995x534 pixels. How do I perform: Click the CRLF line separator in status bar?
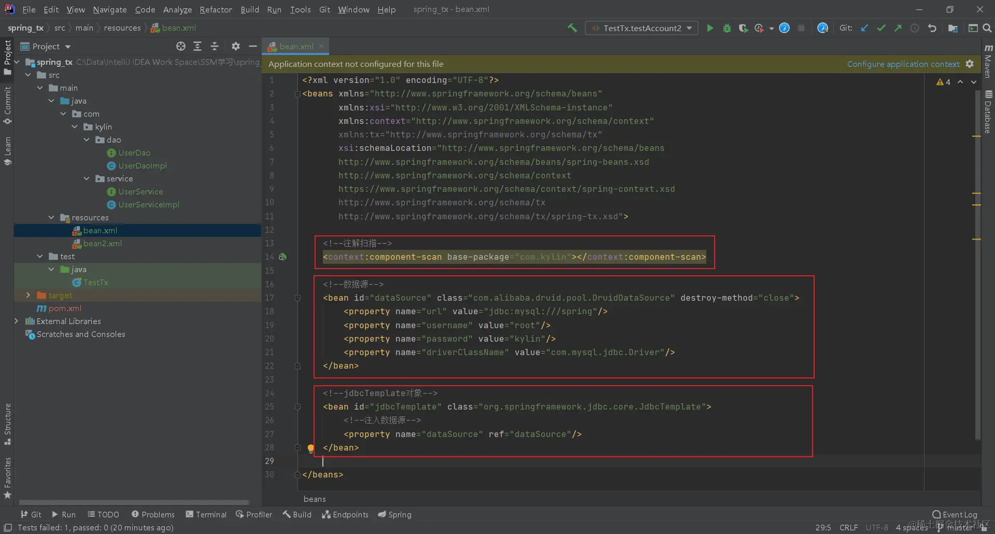pyautogui.click(x=848, y=527)
